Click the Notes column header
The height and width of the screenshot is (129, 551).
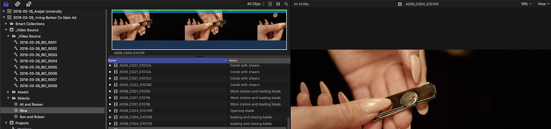click(258, 60)
